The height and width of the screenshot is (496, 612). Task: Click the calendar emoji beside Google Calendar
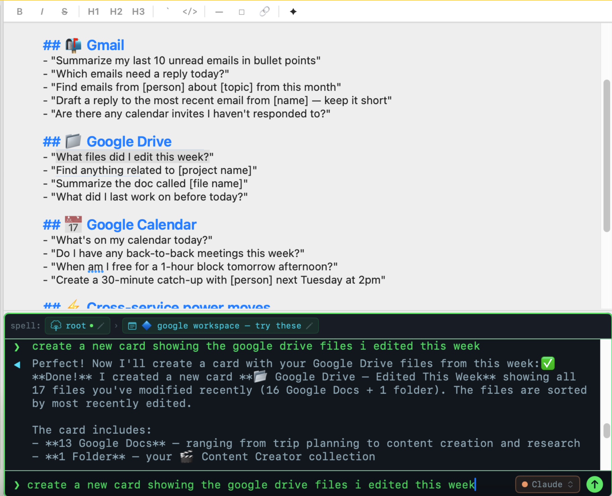point(73,225)
